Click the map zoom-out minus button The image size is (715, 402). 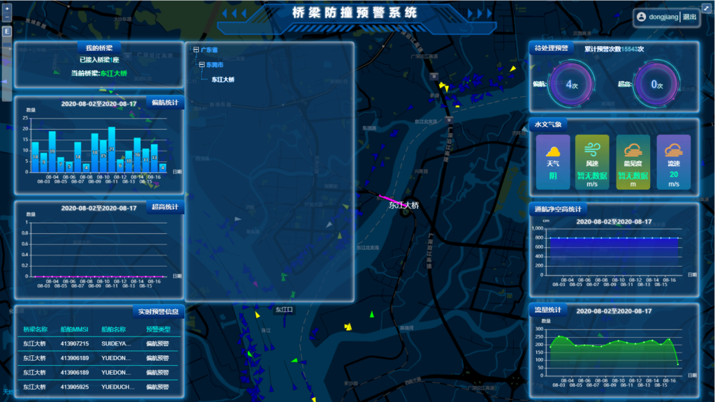pos(7,17)
